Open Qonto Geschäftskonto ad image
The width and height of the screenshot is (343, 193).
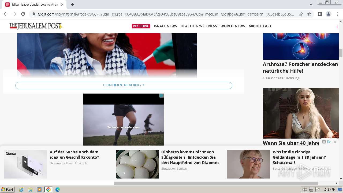[x=26, y=164]
